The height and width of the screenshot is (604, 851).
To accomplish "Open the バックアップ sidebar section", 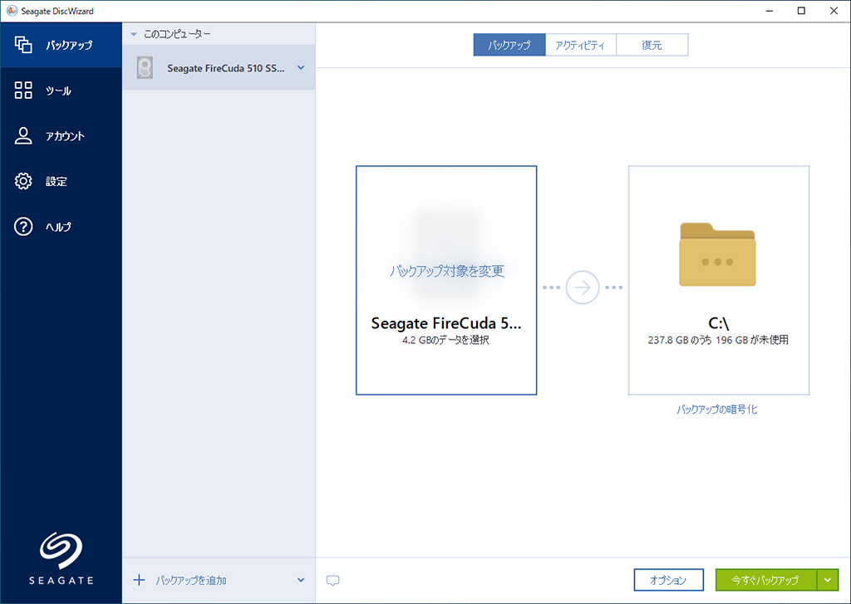I will (61, 45).
